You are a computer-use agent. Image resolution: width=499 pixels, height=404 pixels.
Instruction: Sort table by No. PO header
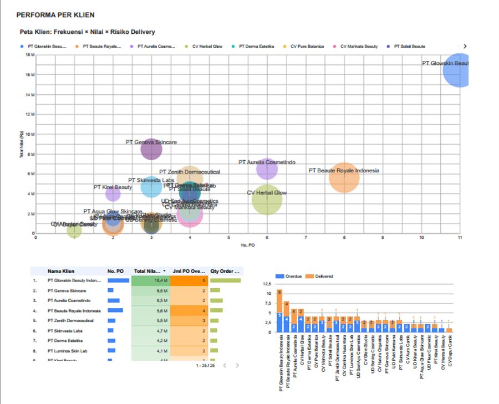tap(115, 271)
